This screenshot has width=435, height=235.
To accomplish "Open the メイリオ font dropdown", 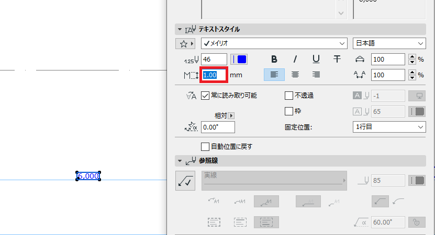I will tap(274, 43).
